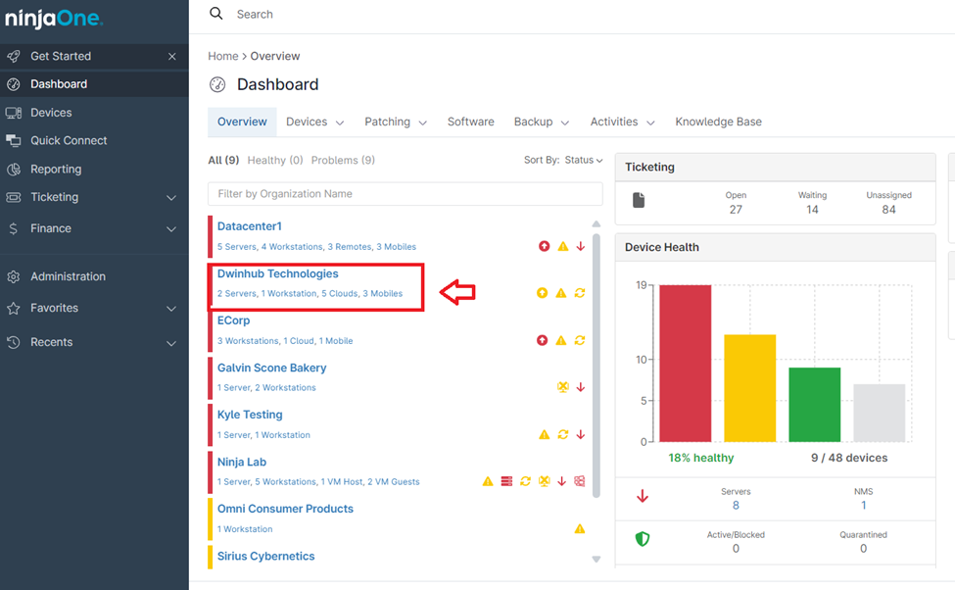Click the Ticketing document icon in panel
The image size is (955, 590).
(x=639, y=201)
